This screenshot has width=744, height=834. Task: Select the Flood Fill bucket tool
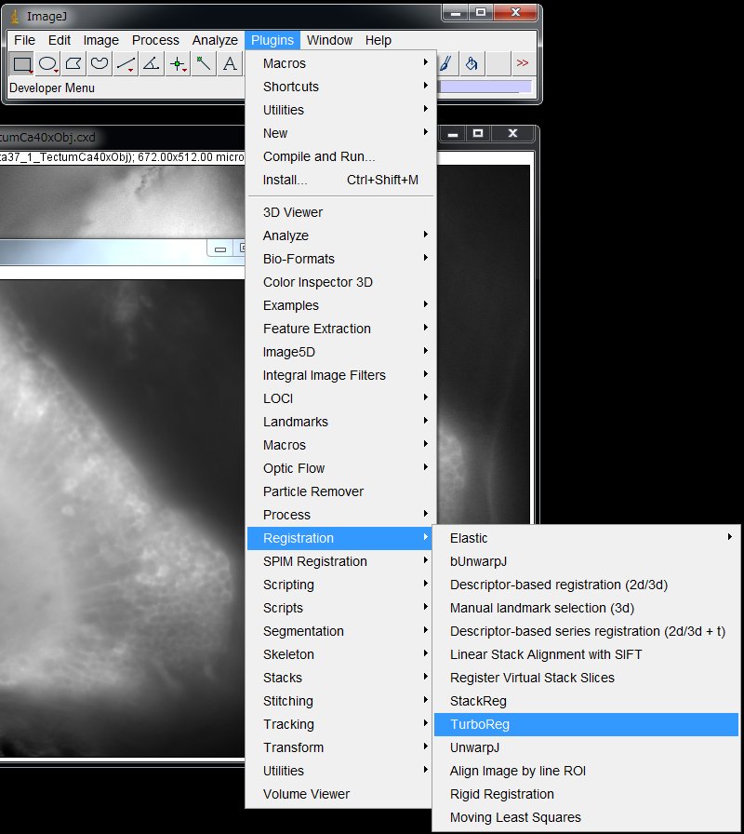pyautogui.click(x=472, y=64)
